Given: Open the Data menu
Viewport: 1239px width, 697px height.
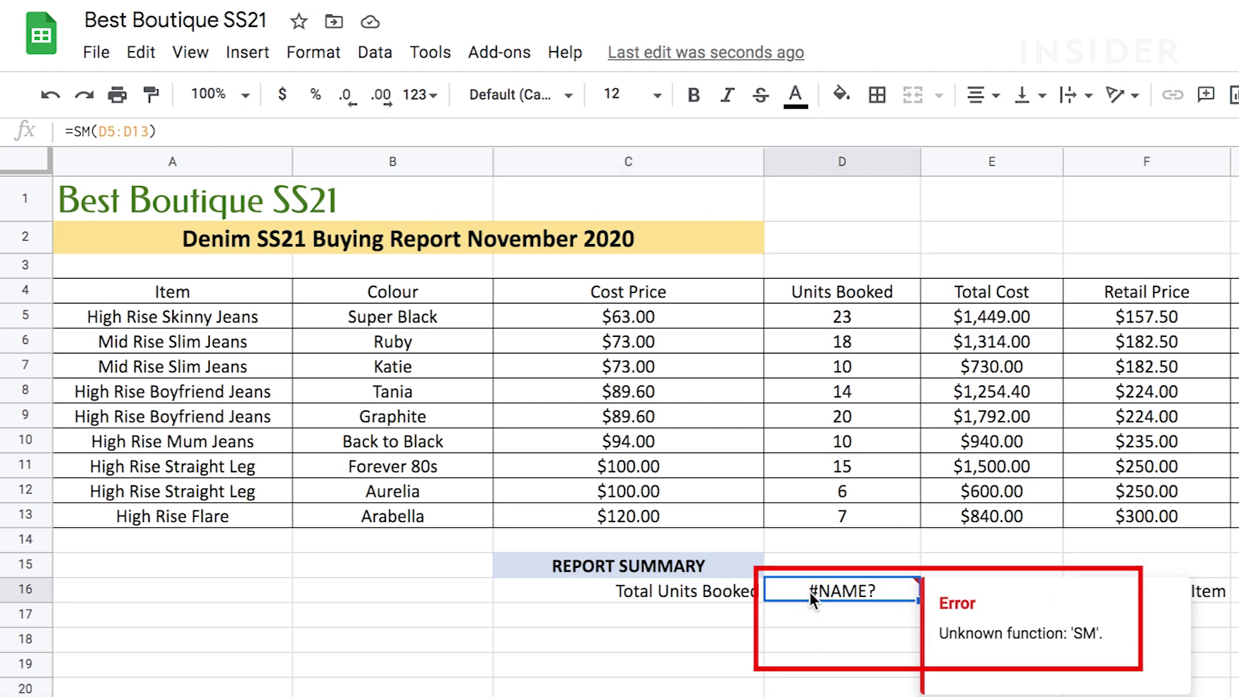Looking at the screenshot, I should 375,52.
